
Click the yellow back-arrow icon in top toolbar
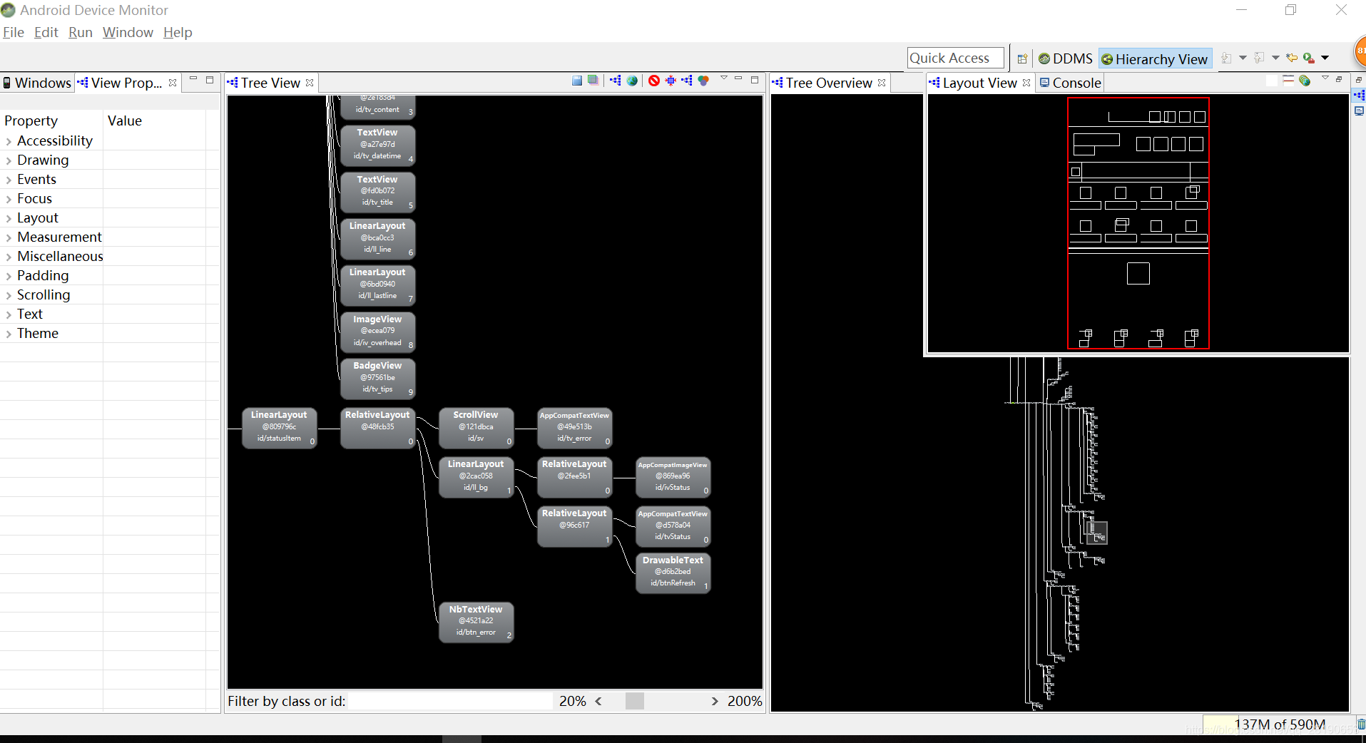pos(1292,58)
